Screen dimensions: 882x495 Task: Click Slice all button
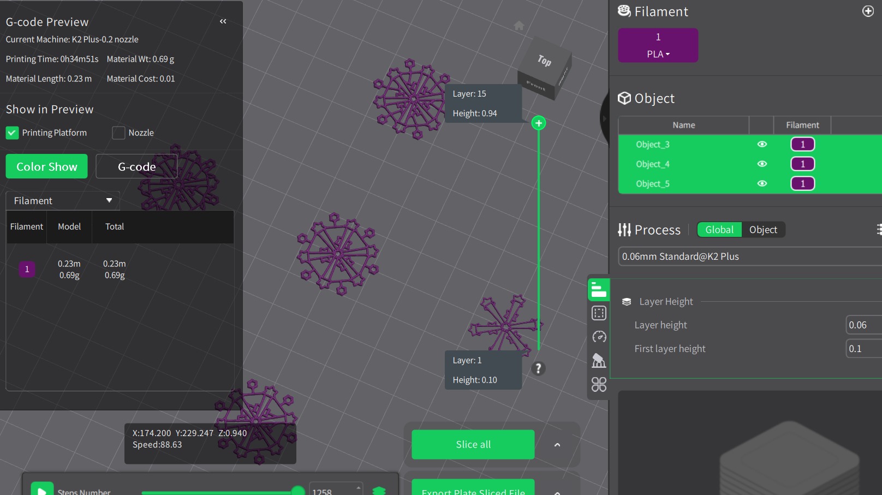(473, 444)
